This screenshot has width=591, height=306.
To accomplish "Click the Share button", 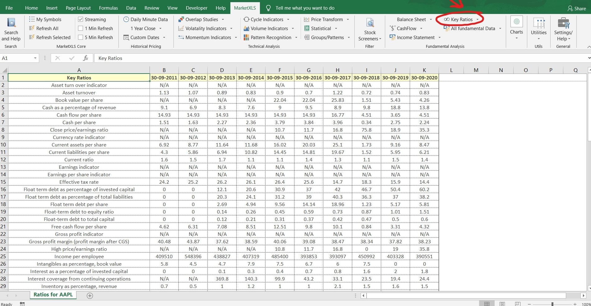I will tap(577, 8).
